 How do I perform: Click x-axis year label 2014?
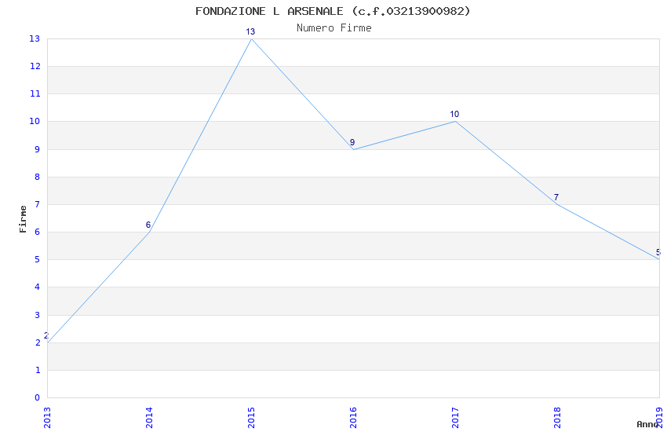[149, 418]
